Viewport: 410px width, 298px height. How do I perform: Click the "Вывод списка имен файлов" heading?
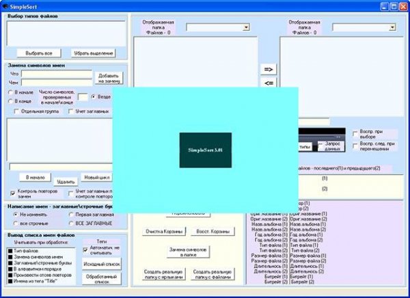(x=41, y=235)
